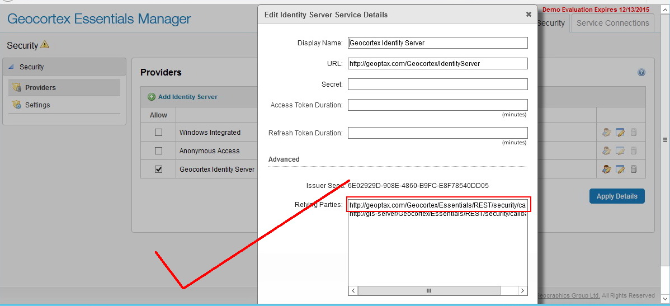Close the Edit Identity Server dialog
This screenshot has width=670, height=306.
529,15
